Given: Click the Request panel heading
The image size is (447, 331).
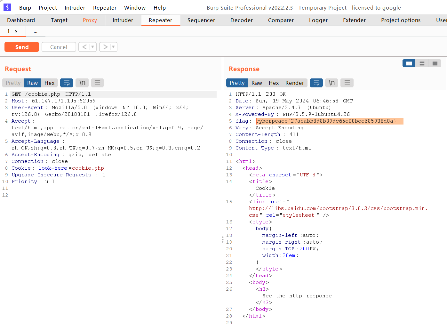Looking at the screenshot, I should tap(18, 69).
